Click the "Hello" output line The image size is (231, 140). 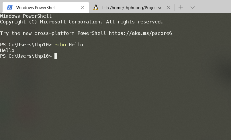click(7, 50)
